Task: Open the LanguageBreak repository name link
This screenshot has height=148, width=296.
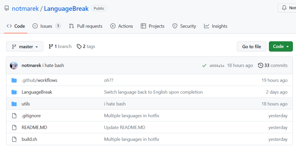Action: [66, 8]
